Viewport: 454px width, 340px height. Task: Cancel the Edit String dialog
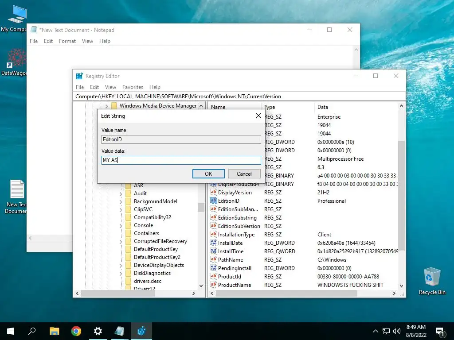(x=244, y=174)
